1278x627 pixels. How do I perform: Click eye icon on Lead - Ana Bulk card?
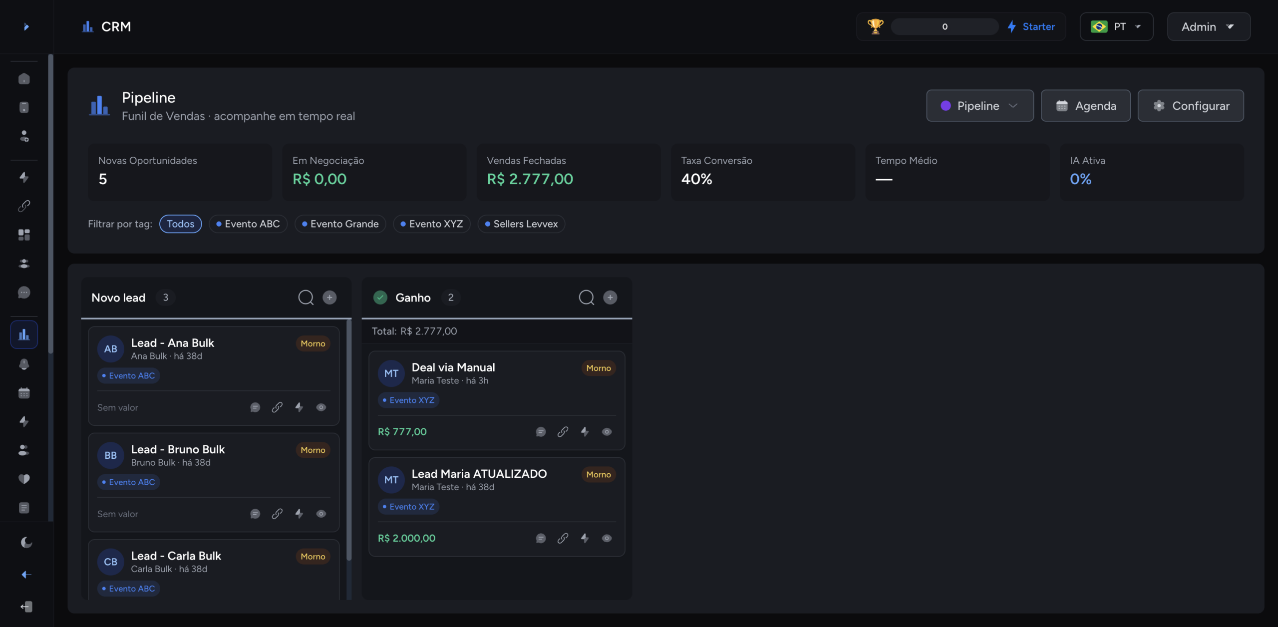coord(321,407)
